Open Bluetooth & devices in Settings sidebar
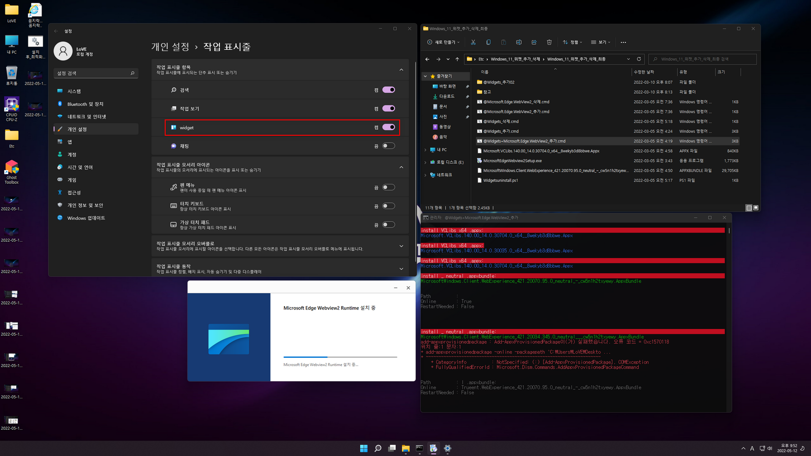Viewport: 811px width, 456px height. click(96, 104)
